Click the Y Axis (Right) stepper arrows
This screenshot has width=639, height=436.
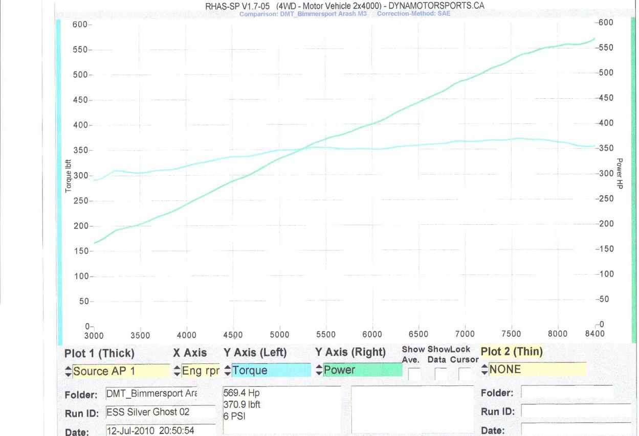click(319, 370)
